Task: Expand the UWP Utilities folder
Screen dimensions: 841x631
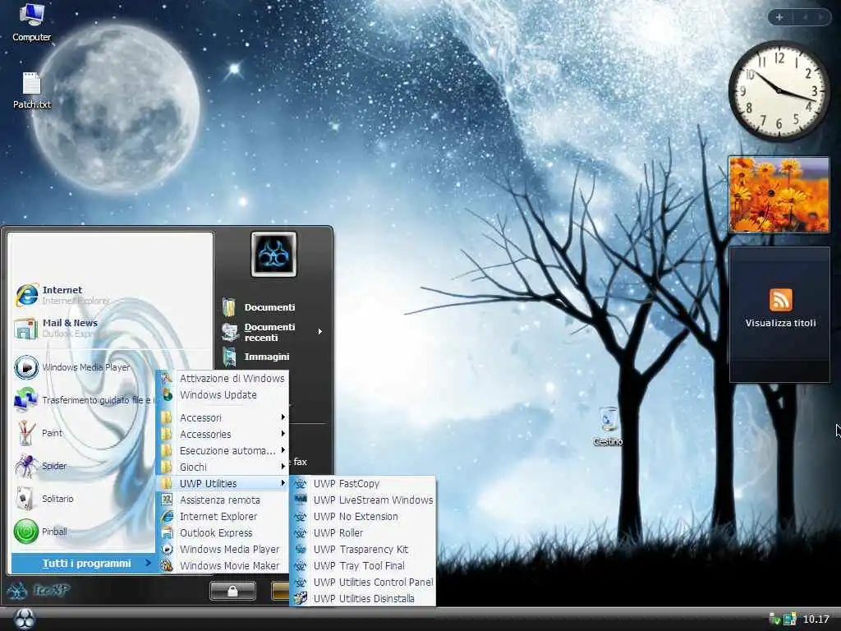Action: click(x=223, y=483)
